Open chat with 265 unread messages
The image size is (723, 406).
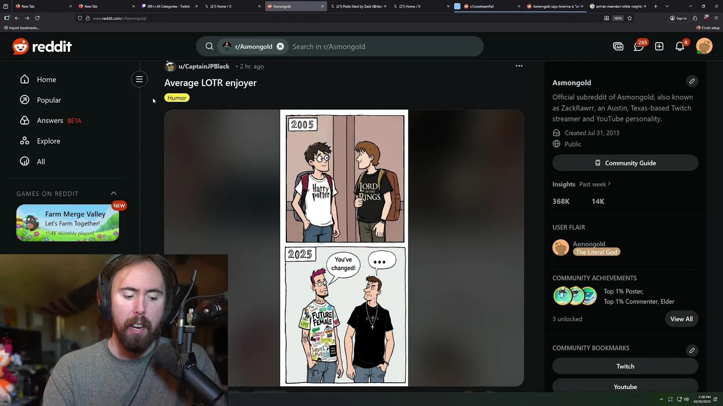point(639,46)
